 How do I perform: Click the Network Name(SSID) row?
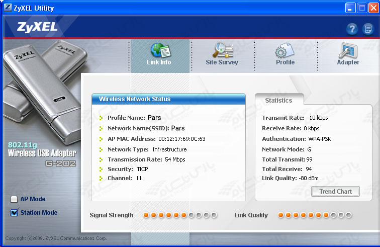(146, 128)
